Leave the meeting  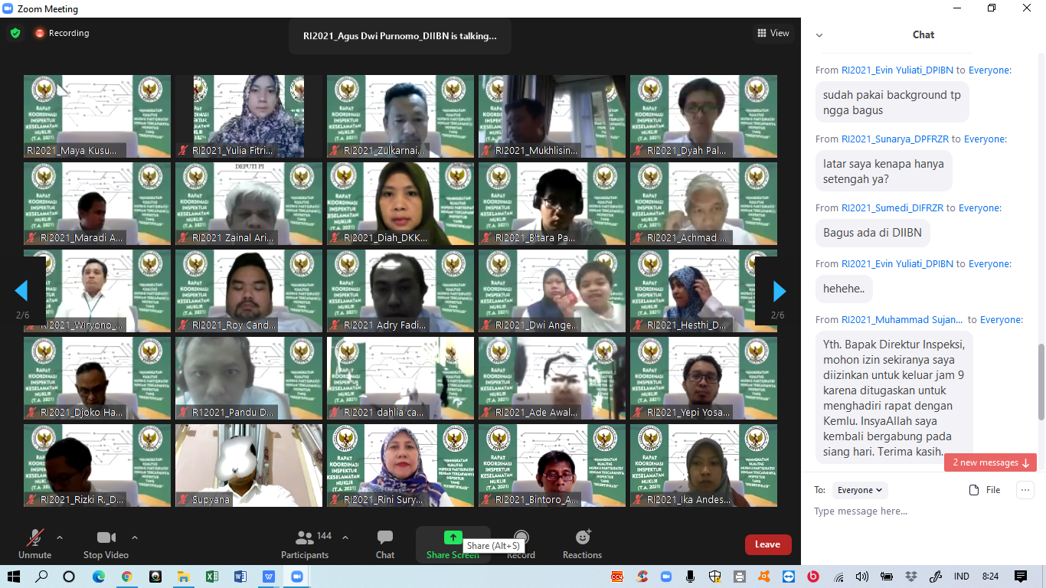(x=767, y=544)
